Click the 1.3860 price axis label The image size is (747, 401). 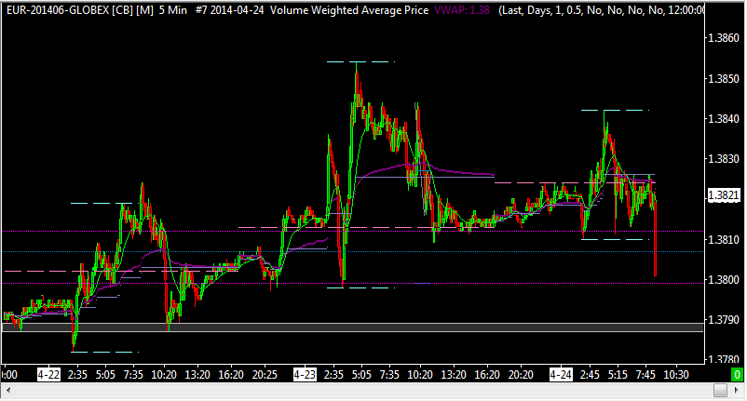point(724,38)
